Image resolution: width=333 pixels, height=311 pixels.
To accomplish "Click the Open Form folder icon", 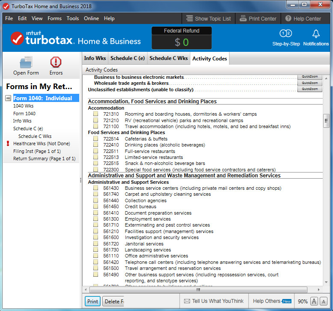I will click(x=26, y=62).
